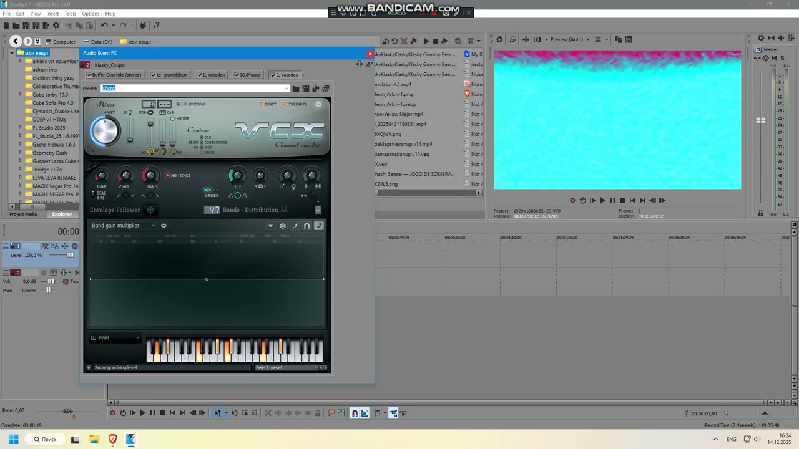Adjust Vol slider on audio track 2

coord(51,281)
